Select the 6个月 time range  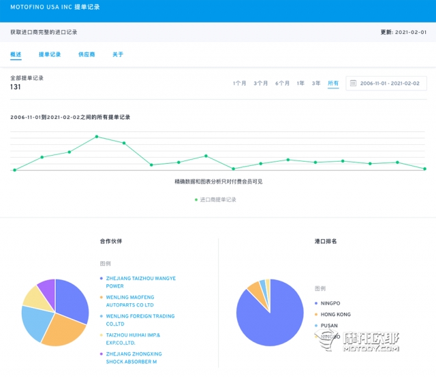(282, 83)
